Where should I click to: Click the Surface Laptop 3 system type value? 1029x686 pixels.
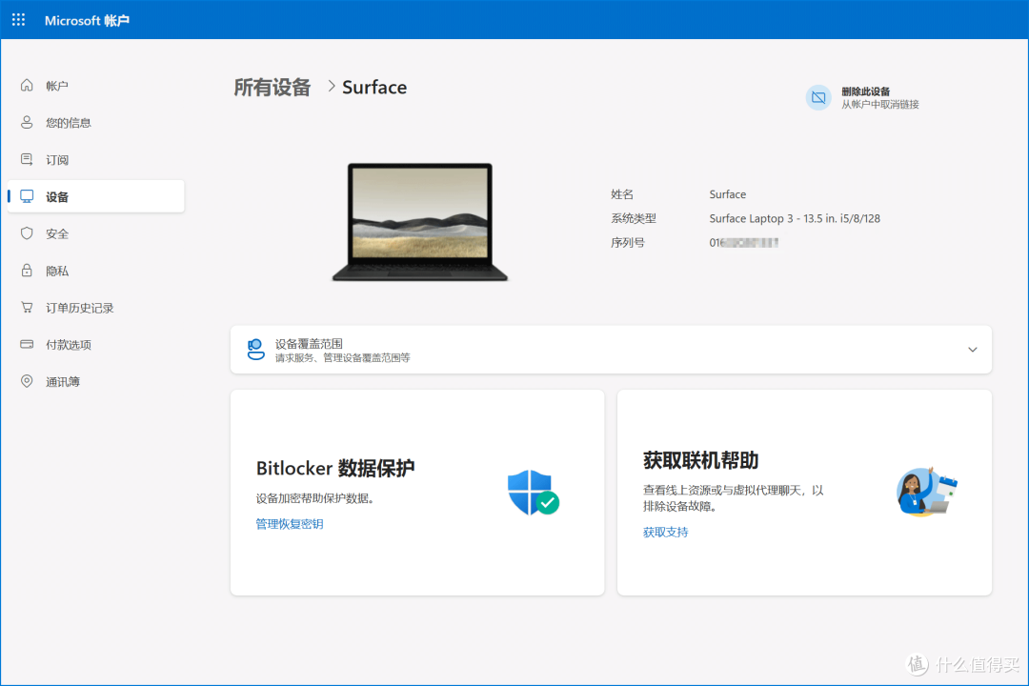(794, 218)
